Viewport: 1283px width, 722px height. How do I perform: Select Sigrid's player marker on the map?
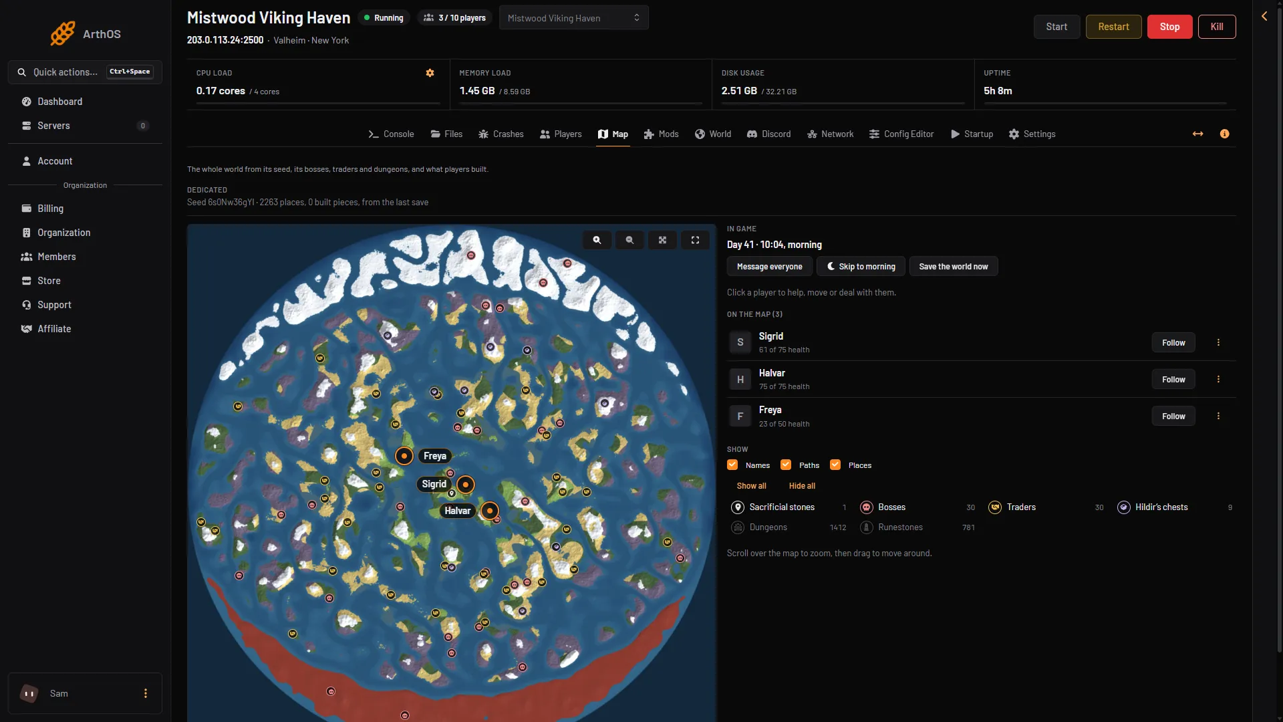(466, 485)
